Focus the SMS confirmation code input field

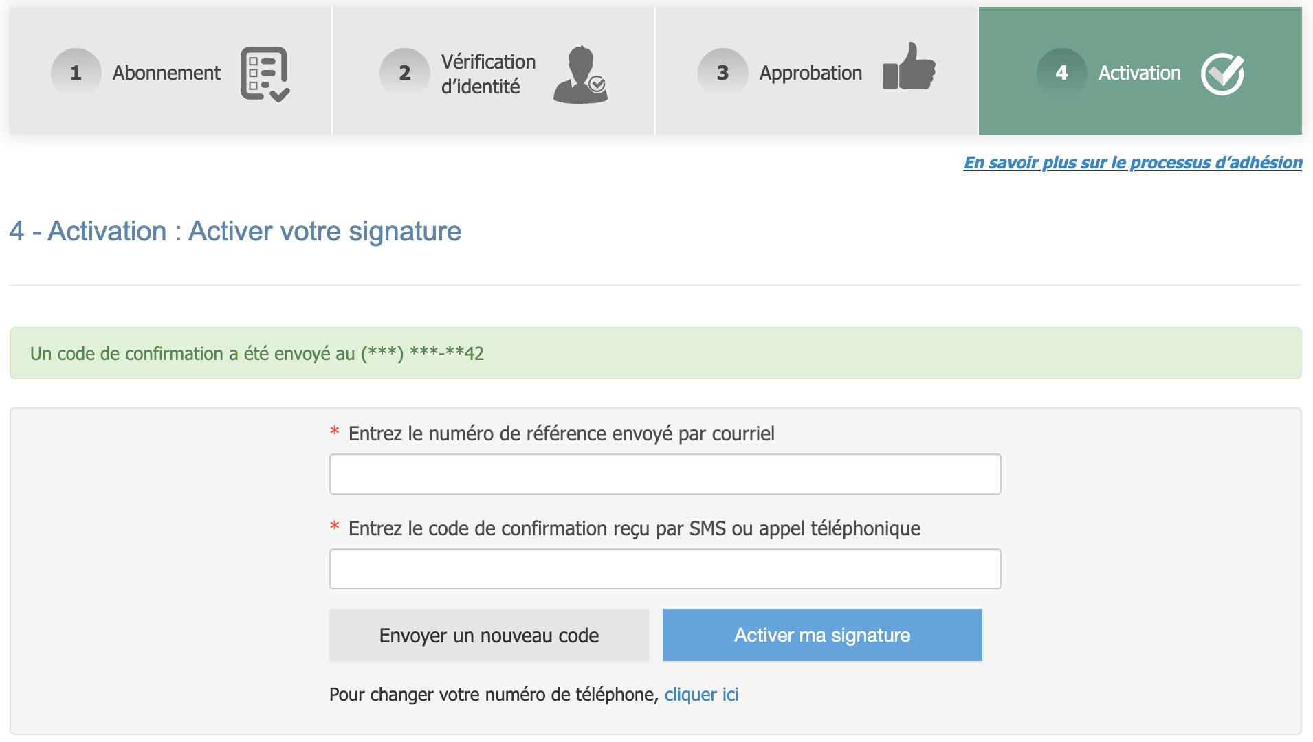pos(665,569)
